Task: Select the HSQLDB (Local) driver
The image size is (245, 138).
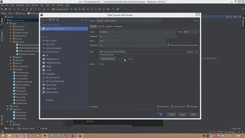Action: coord(52,59)
